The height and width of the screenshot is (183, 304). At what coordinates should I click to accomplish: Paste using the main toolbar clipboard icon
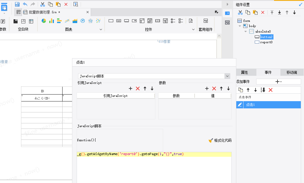click(58, 4)
